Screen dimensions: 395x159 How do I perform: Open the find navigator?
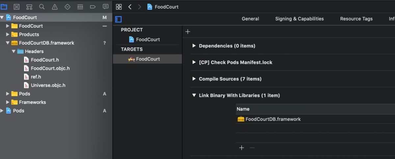tap(42, 7)
